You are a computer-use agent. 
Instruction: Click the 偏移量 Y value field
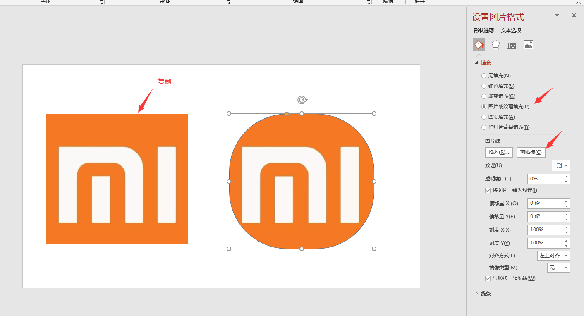point(545,216)
